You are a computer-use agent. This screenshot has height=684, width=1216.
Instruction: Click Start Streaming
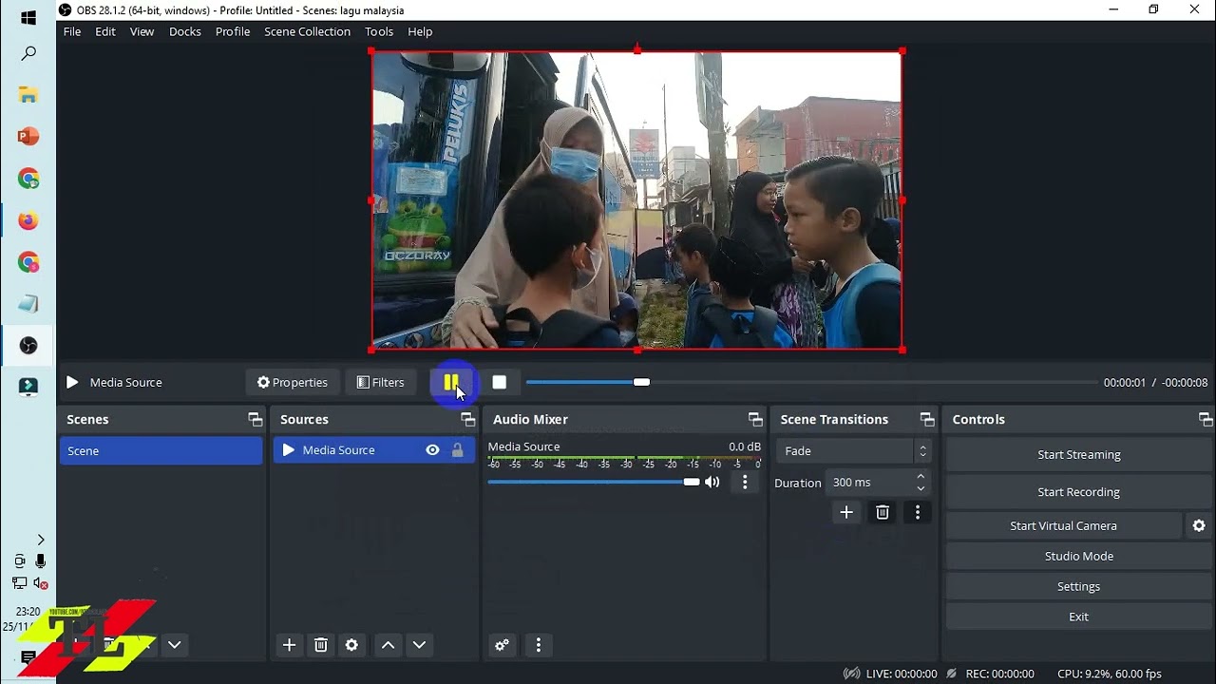pos(1079,454)
